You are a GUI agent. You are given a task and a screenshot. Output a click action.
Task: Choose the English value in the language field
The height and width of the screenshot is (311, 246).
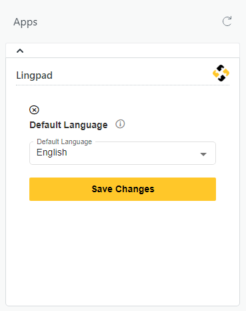[51, 153]
